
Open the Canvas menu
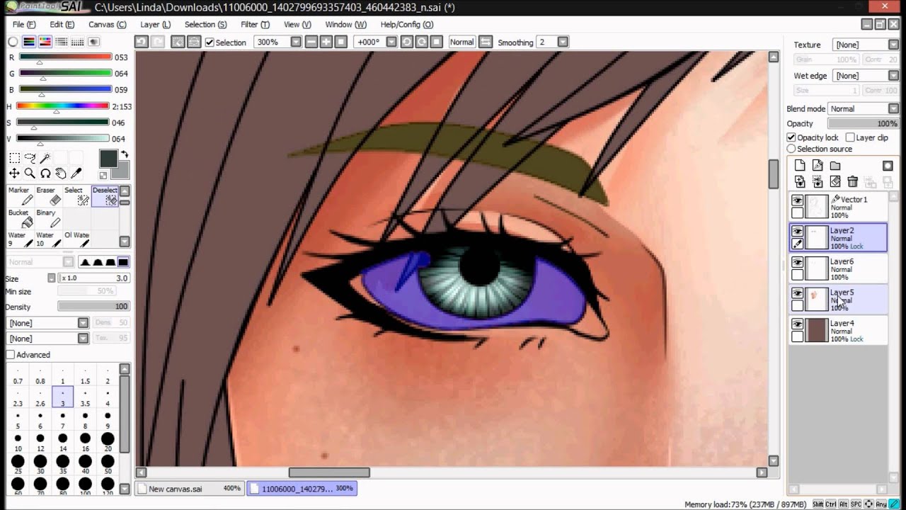(x=108, y=24)
